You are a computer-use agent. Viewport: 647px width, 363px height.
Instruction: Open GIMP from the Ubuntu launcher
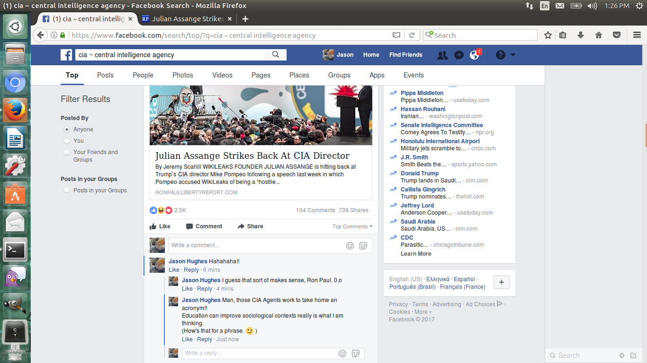(15, 305)
